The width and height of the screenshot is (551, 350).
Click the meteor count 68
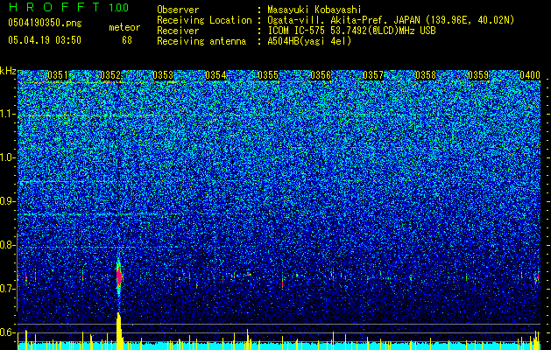(x=127, y=40)
